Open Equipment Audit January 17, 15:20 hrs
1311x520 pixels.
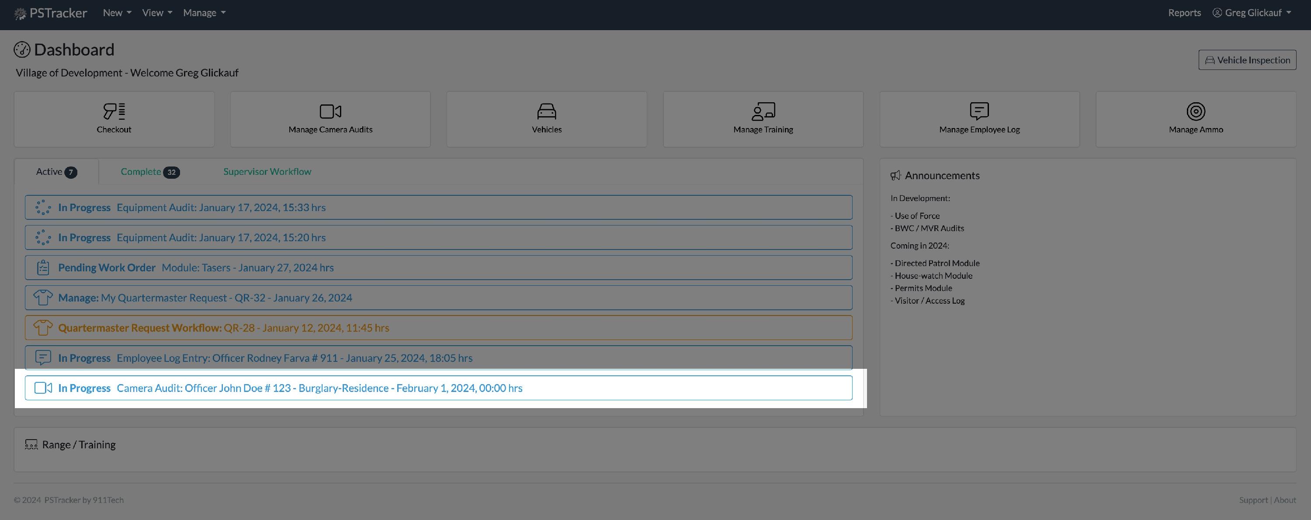pos(439,237)
